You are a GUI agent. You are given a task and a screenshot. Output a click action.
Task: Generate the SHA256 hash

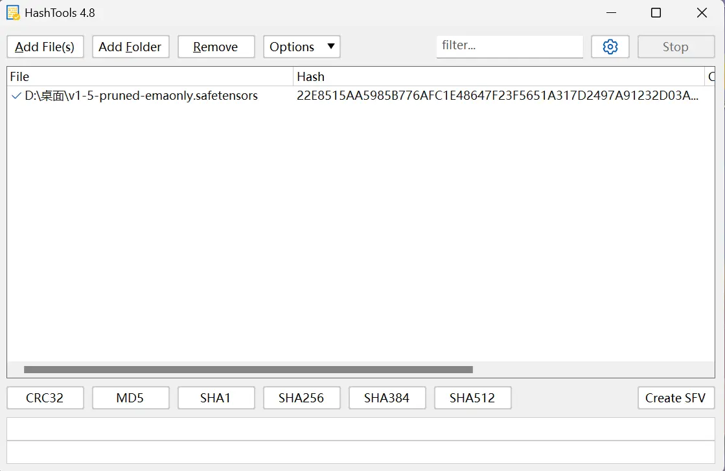(x=301, y=398)
